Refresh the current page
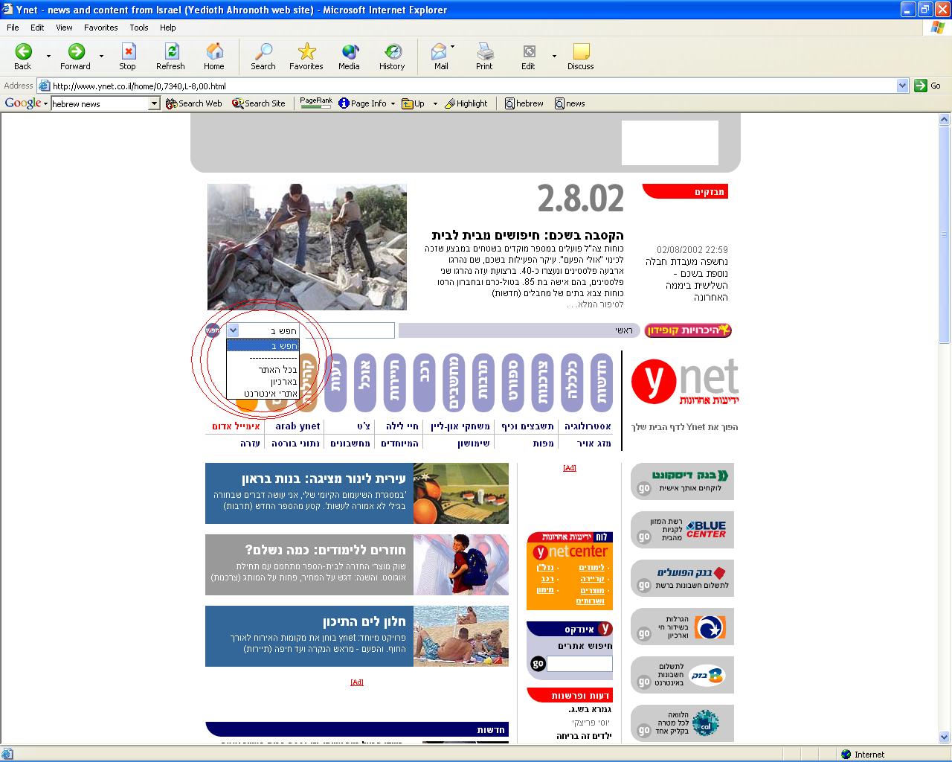 tap(170, 57)
